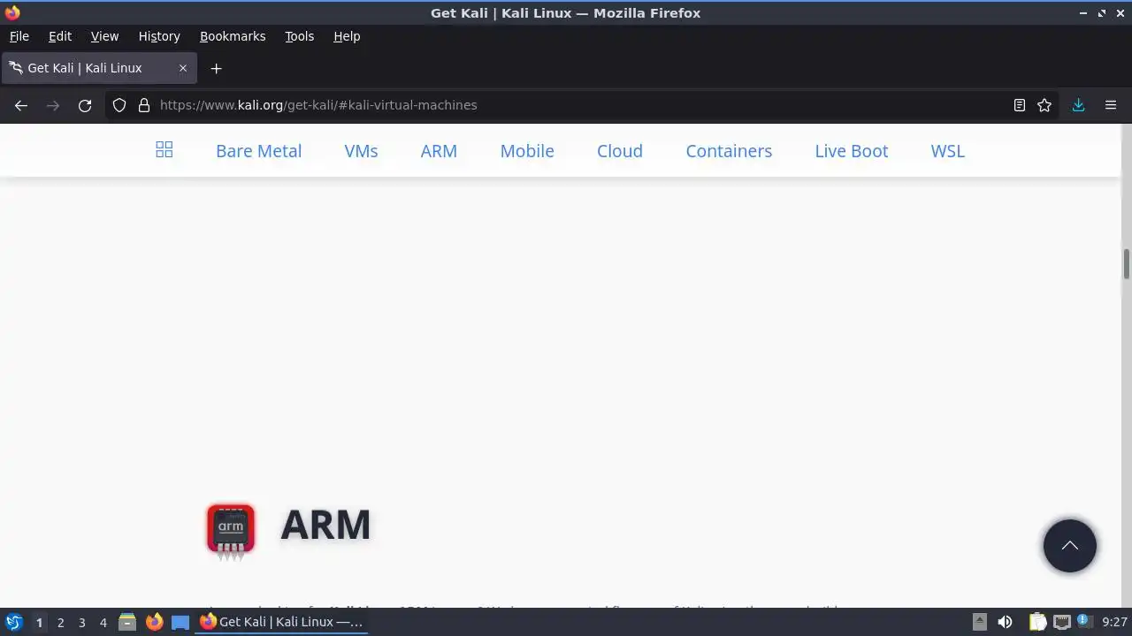Jump to the WSL section
The width and height of the screenshot is (1132, 636).
point(947,151)
